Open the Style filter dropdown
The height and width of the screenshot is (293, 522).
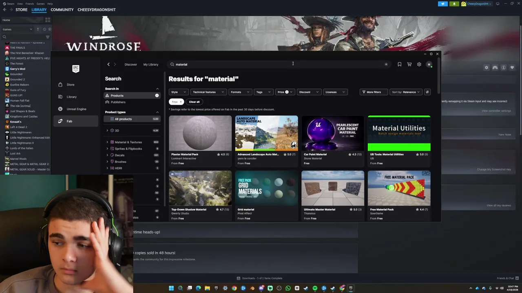[x=178, y=92]
